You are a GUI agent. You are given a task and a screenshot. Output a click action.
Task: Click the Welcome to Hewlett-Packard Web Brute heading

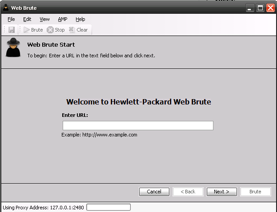click(x=139, y=102)
